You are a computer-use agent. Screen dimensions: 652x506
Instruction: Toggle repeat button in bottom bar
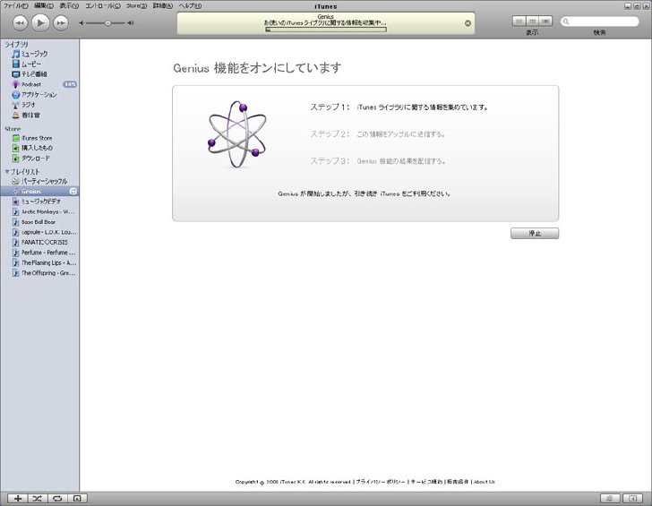[x=57, y=499]
